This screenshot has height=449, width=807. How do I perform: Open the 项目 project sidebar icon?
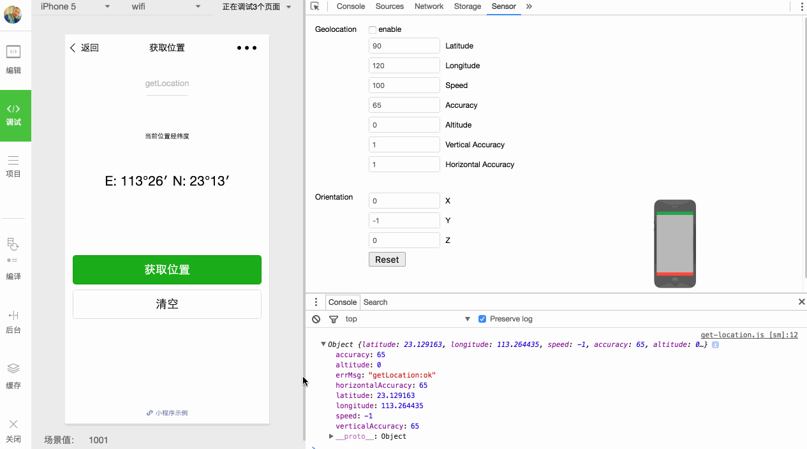click(13, 166)
